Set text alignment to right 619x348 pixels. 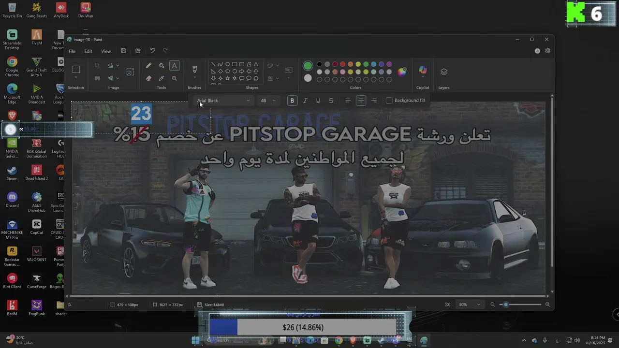coord(374,101)
